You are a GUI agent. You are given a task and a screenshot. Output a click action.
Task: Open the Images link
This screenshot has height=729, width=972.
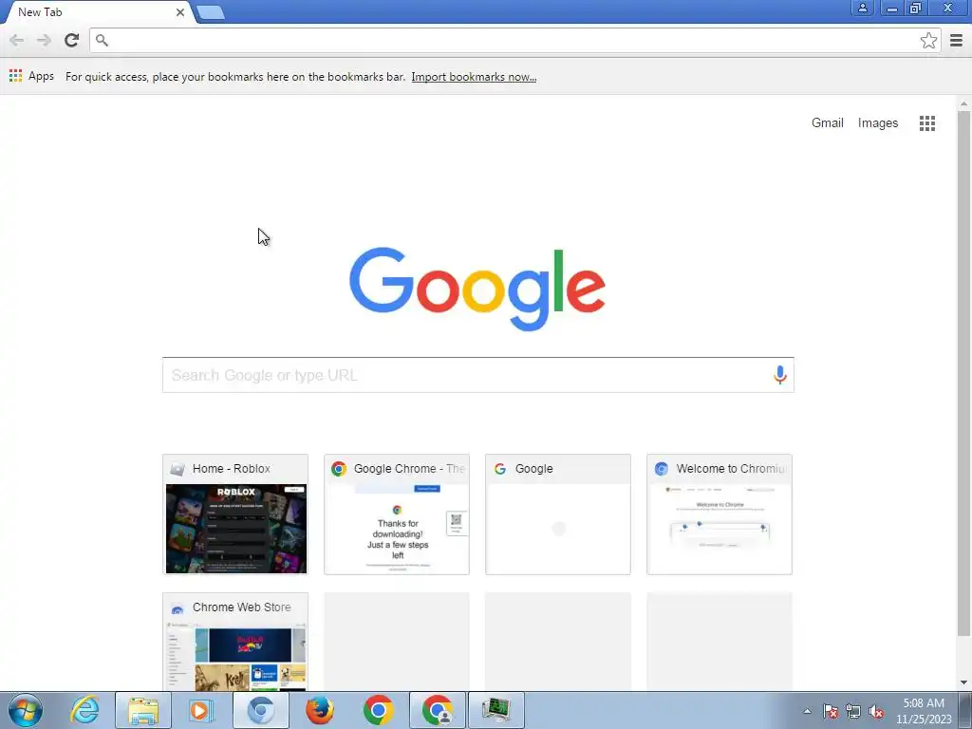(877, 122)
